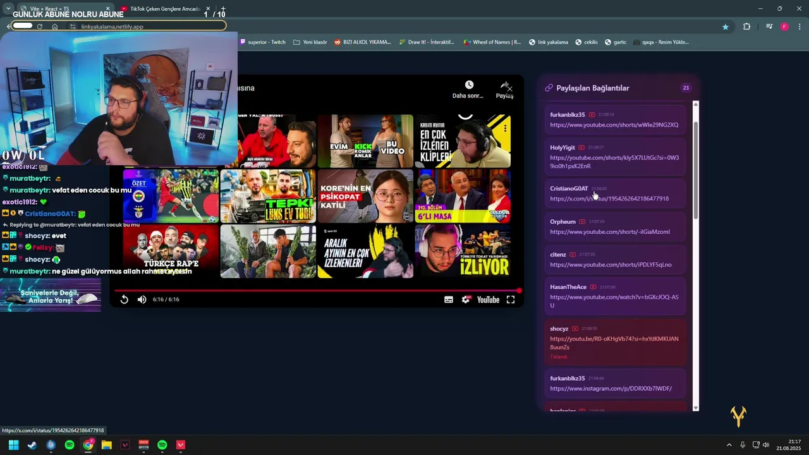Open the media controls icon in the toolbar

tap(769, 27)
